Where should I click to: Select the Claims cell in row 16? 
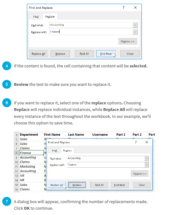[31, 189]
